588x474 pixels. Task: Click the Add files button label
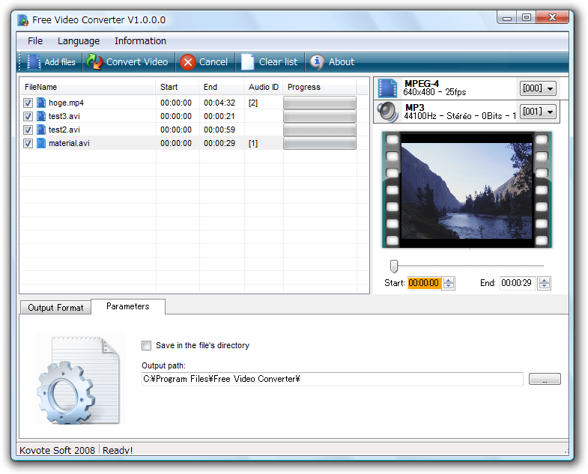(x=60, y=62)
